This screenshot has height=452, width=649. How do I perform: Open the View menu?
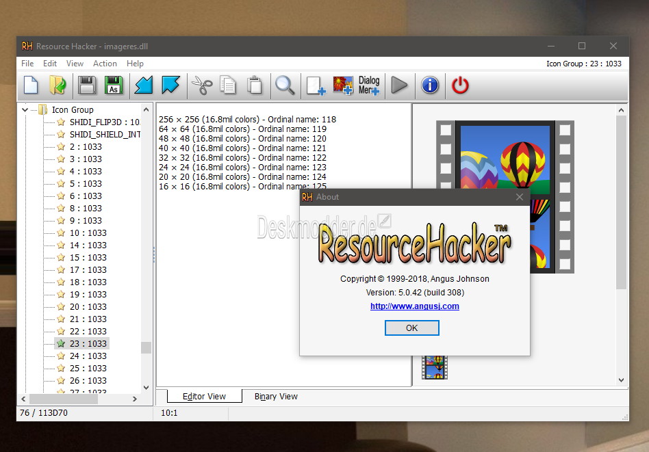click(x=75, y=64)
